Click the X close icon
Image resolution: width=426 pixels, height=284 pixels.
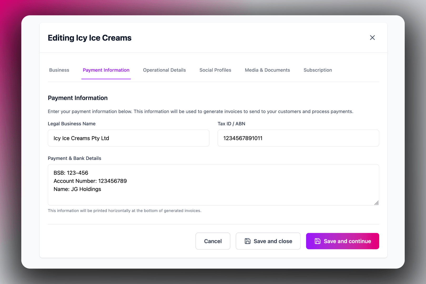click(372, 38)
